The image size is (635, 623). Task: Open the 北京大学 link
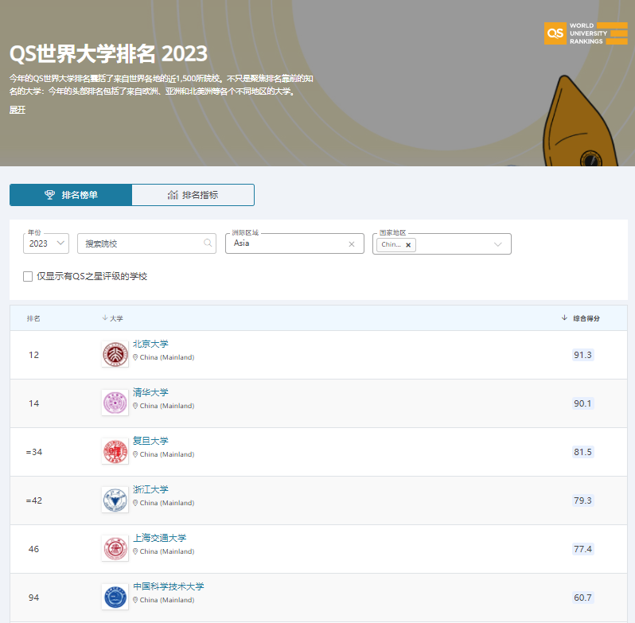[150, 344]
